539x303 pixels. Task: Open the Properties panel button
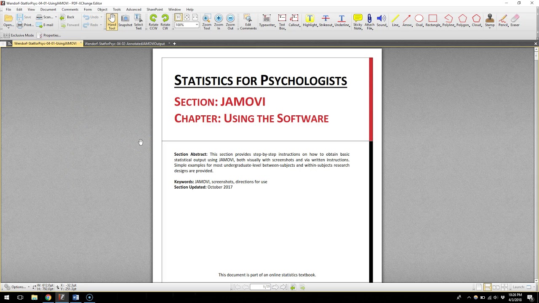(49, 35)
